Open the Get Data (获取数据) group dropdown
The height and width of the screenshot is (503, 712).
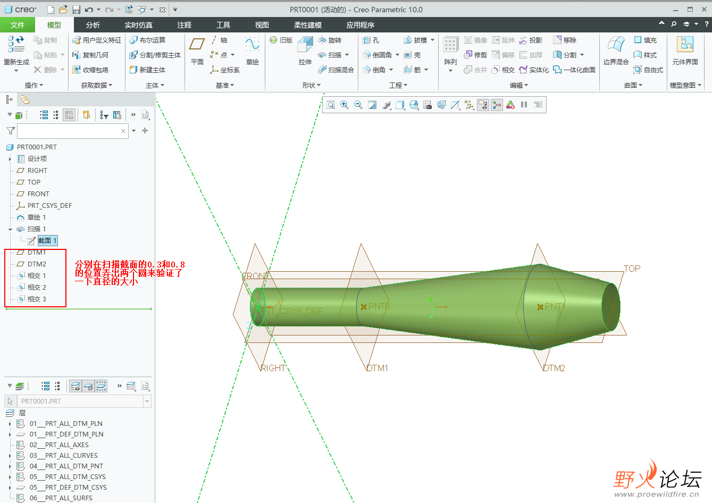click(97, 85)
